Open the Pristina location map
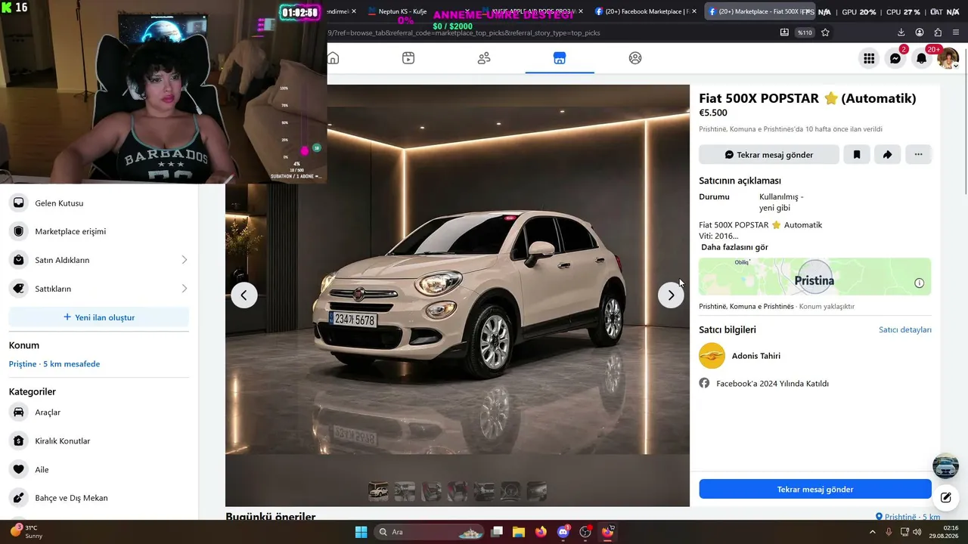 click(x=814, y=277)
